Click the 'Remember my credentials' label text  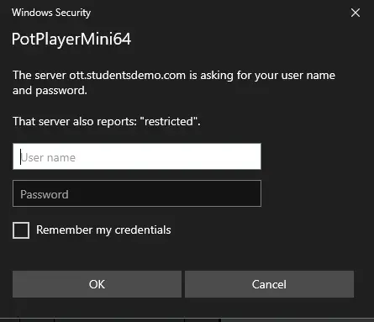[103, 230]
